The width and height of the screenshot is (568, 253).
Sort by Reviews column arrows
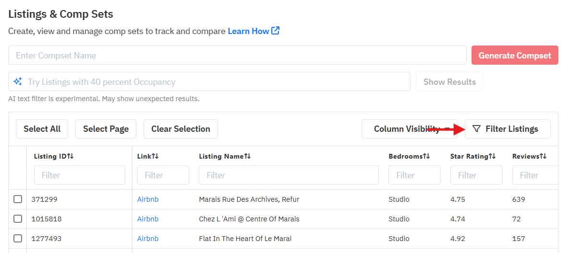pyautogui.click(x=543, y=156)
